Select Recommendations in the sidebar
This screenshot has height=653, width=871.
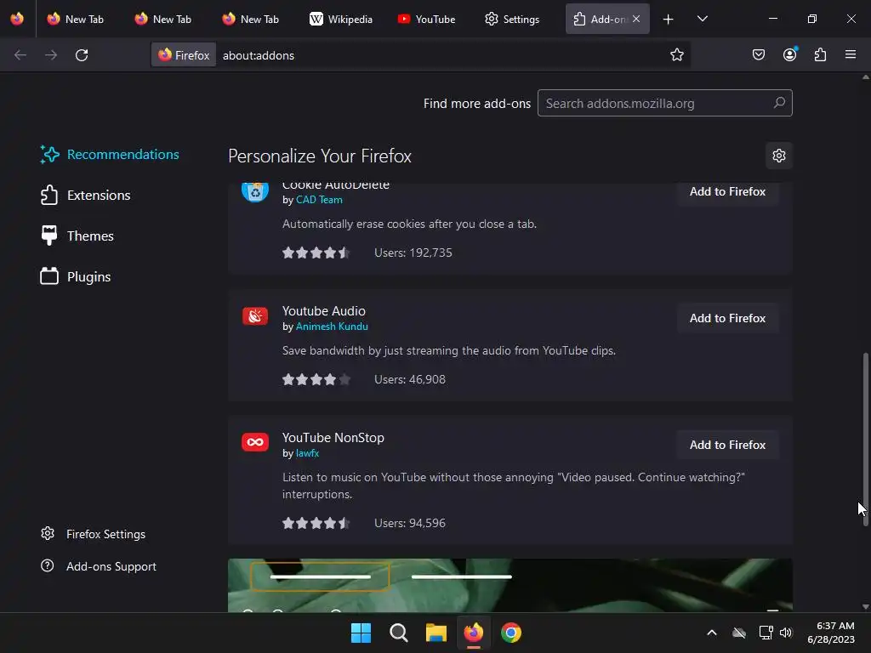110,155
